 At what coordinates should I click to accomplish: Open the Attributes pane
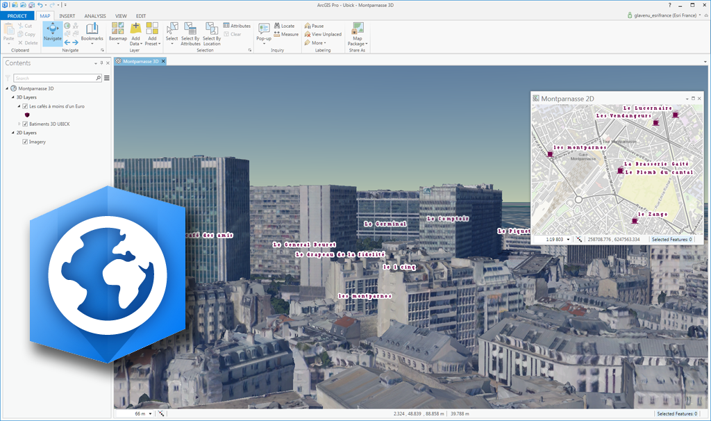237,26
